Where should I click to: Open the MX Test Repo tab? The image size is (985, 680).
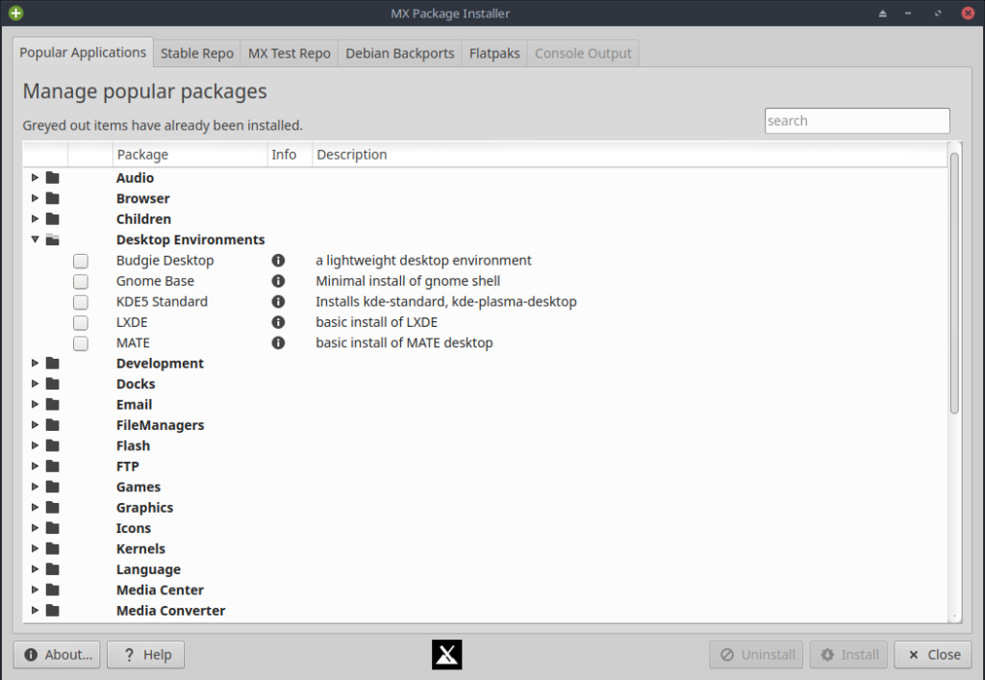pyautogui.click(x=289, y=53)
